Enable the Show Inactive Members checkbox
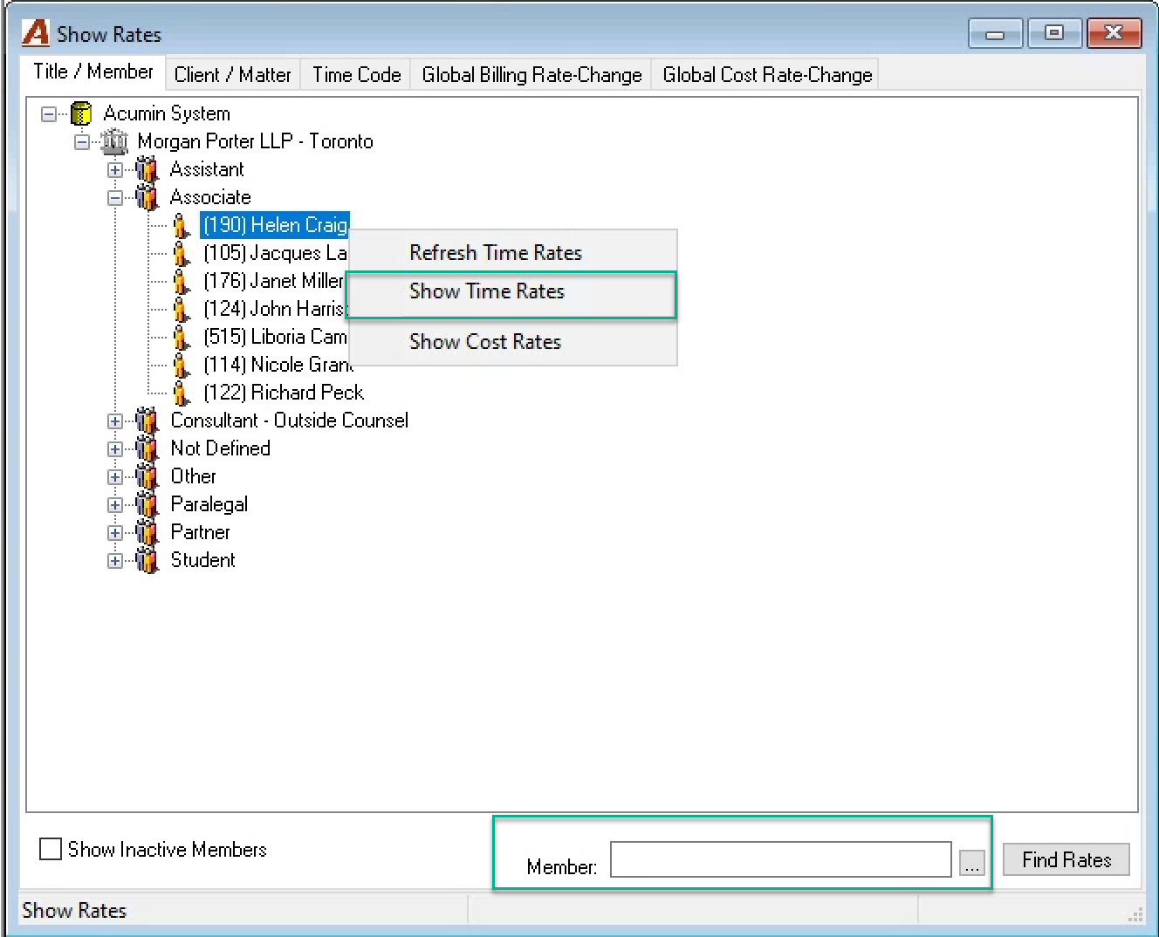The width and height of the screenshot is (1159, 937). (x=51, y=849)
